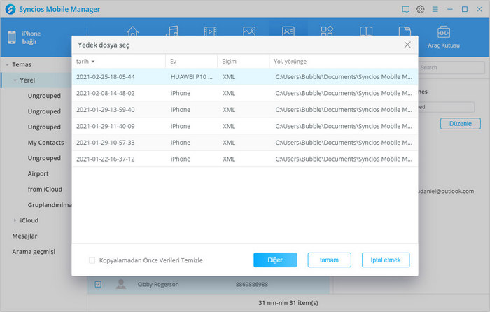The width and height of the screenshot is (490, 312).
Task: Open My Contacts group
Action: [45, 143]
